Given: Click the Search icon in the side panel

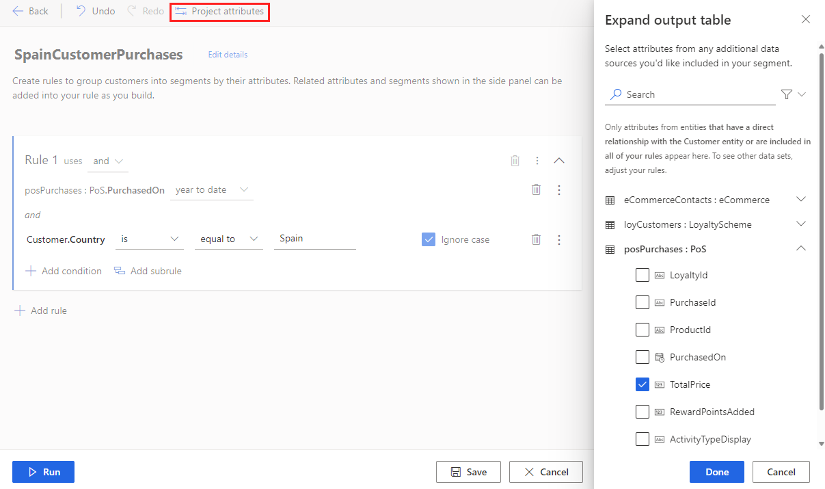Looking at the screenshot, I should point(616,94).
